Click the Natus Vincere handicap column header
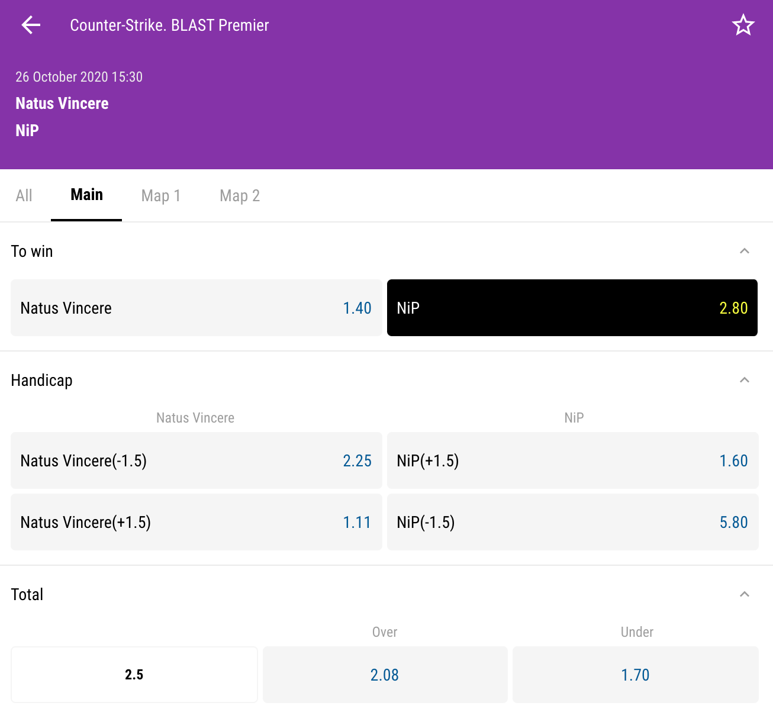The width and height of the screenshot is (773, 709). (195, 418)
